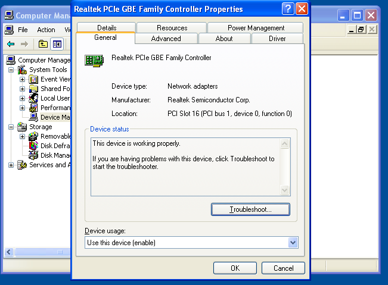Minimize the inner MDI console window

tap(352, 30)
